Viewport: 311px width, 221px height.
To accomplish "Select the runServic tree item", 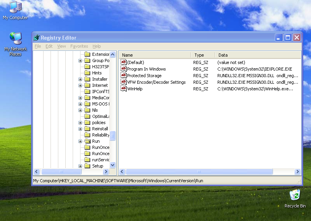I will coord(101,160).
